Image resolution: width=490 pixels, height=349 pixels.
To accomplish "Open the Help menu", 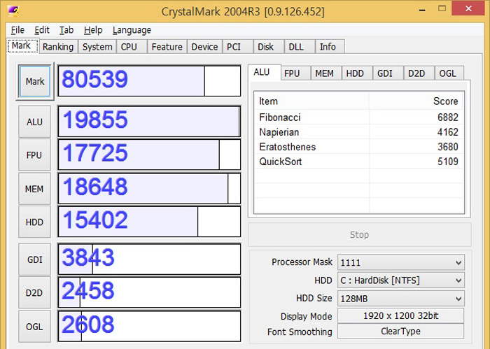I will pos(93,30).
